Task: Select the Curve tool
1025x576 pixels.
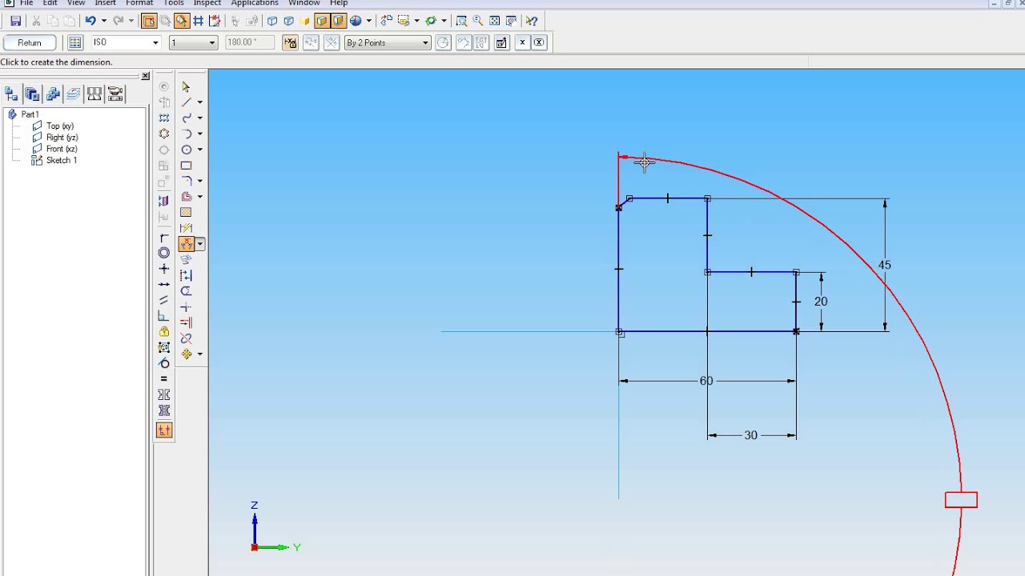Action: (x=186, y=118)
